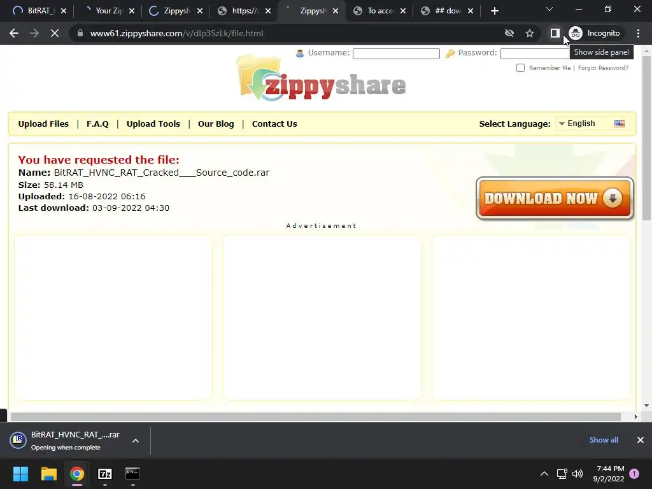Click the network tray icon
The height and width of the screenshot is (489, 652).
(562, 474)
